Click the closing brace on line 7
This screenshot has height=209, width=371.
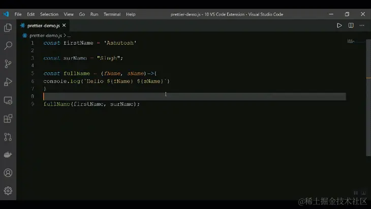(45, 89)
